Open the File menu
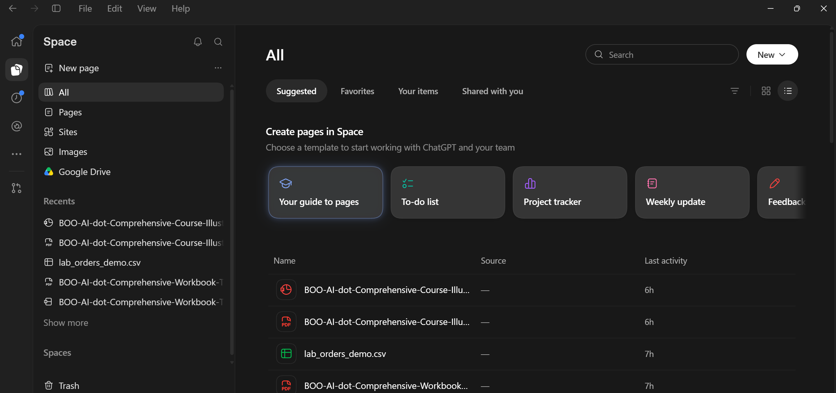 click(x=85, y=8)
